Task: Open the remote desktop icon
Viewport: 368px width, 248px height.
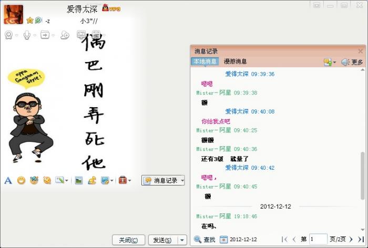Action: click(x=81, y=35)
